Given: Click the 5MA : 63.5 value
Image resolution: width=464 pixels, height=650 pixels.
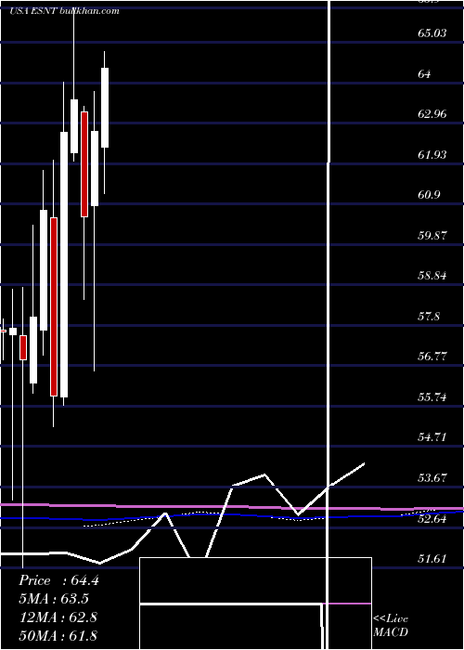Looking at the screenshot, I should (55, 599).
